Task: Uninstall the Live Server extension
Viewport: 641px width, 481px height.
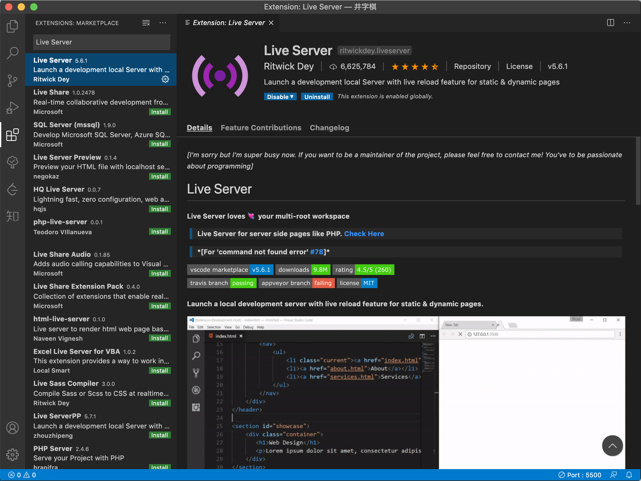Action: tap(317, 97)
